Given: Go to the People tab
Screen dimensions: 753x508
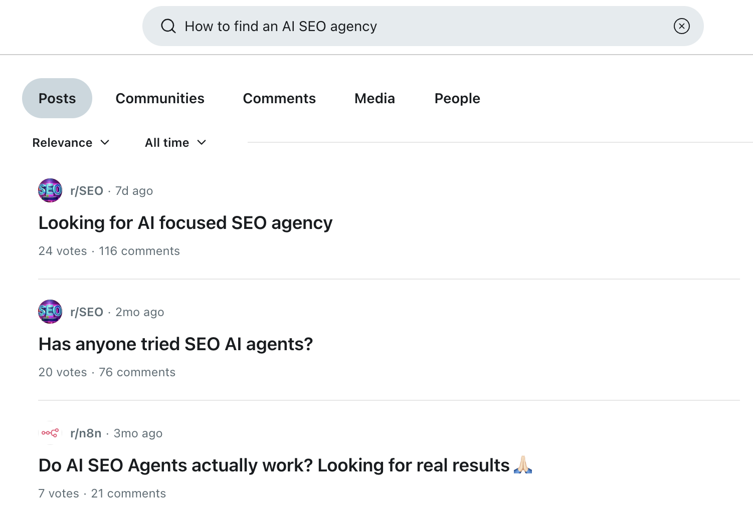Looking at the screenshot, I should pyautogui.click(x=457, y=98).
